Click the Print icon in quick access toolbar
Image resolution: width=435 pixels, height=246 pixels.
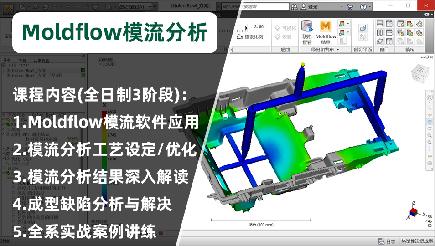point(95,7)
